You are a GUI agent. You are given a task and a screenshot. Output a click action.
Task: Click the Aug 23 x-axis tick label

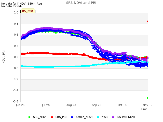[x=71, y=105]
